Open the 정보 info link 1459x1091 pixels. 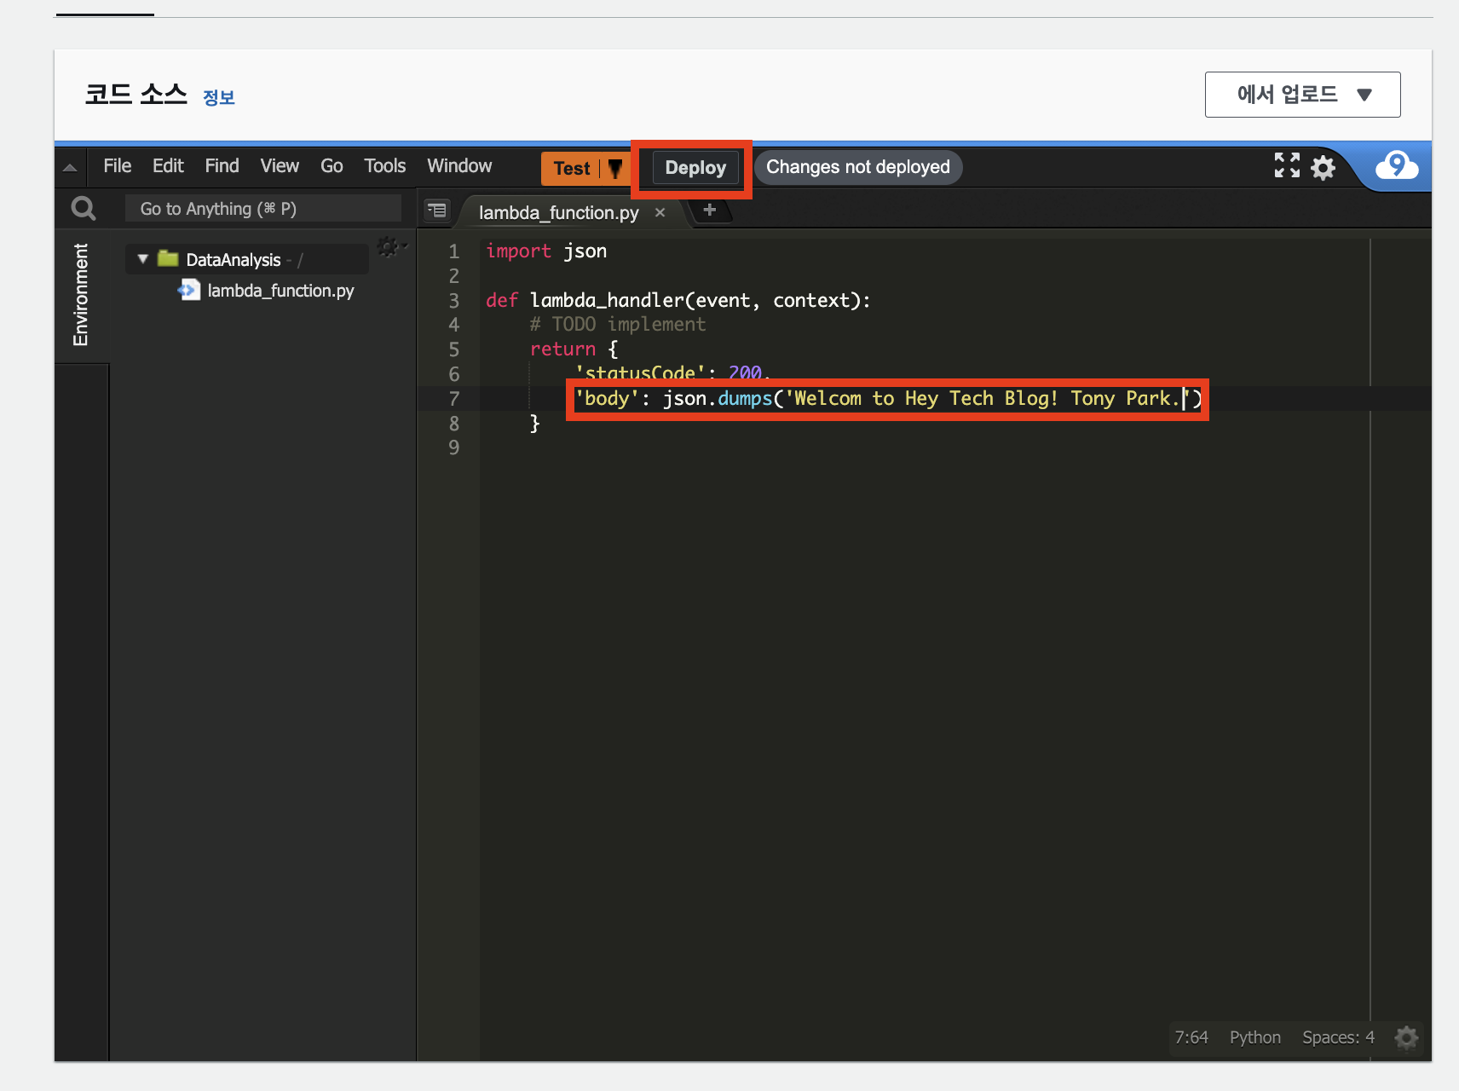pyautogui.click(x=219, y=97)
